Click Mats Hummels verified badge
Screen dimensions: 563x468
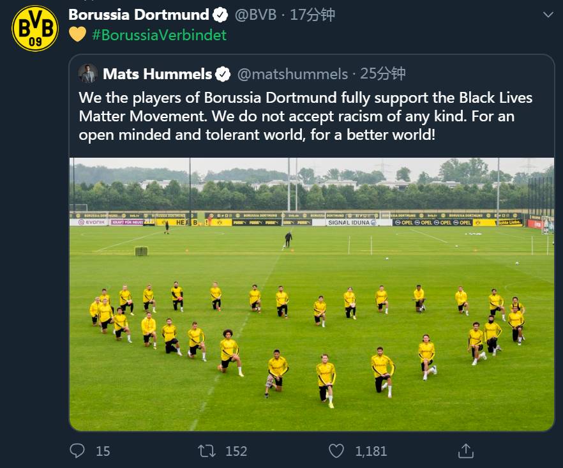pyautogui.click(x=223, y=74)
